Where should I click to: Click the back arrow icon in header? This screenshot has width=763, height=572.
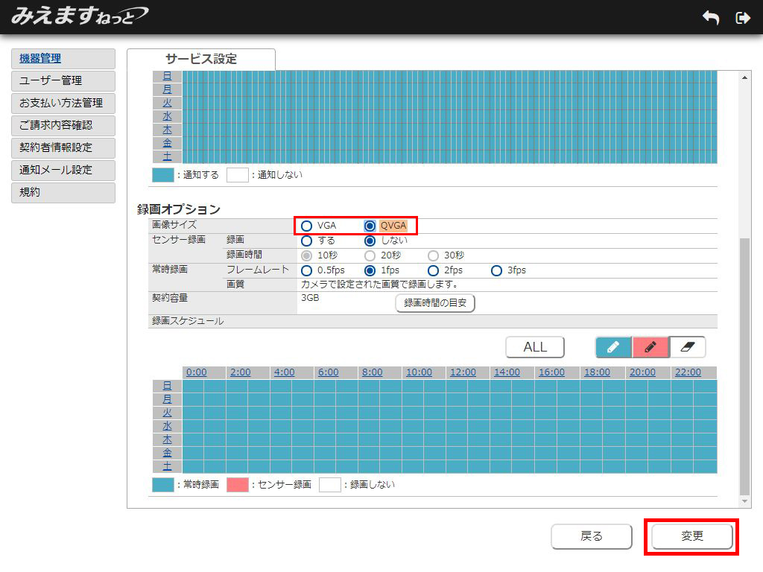pos(710,18)
